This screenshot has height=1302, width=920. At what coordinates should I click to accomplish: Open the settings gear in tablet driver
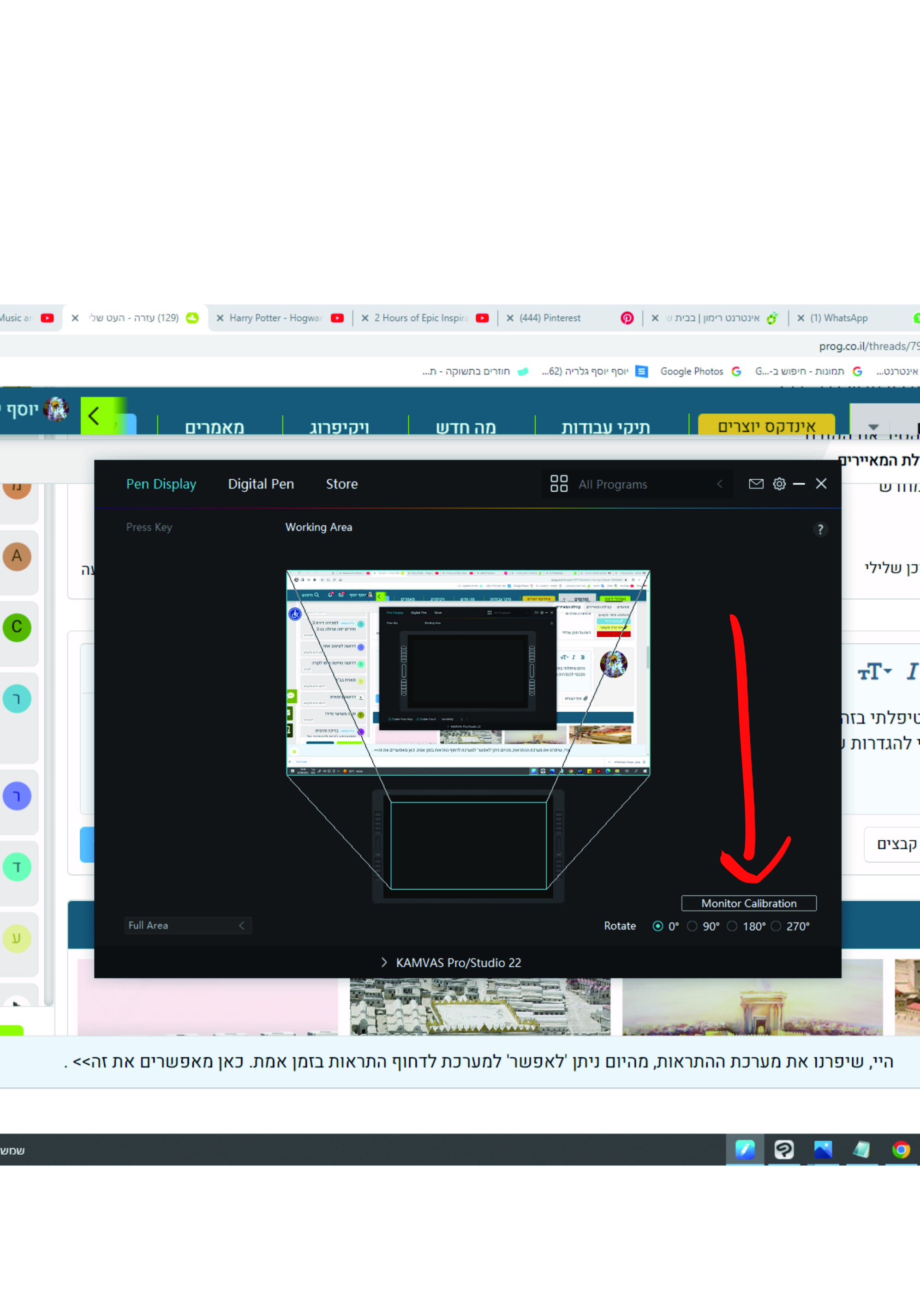coord(779,484)
